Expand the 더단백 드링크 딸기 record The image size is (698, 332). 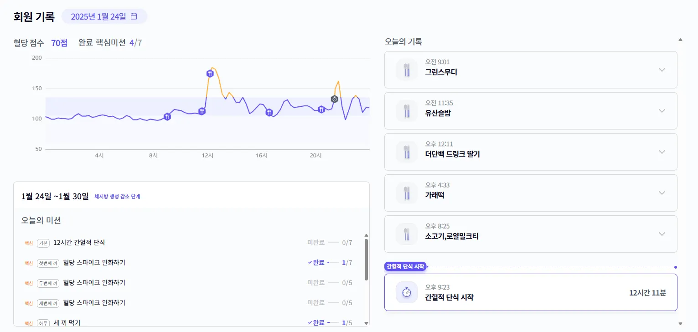click(662, 152)
